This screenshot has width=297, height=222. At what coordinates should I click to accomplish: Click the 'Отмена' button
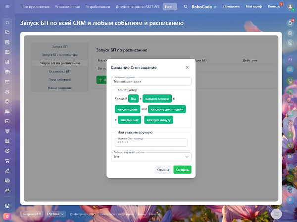pos(163,170)
